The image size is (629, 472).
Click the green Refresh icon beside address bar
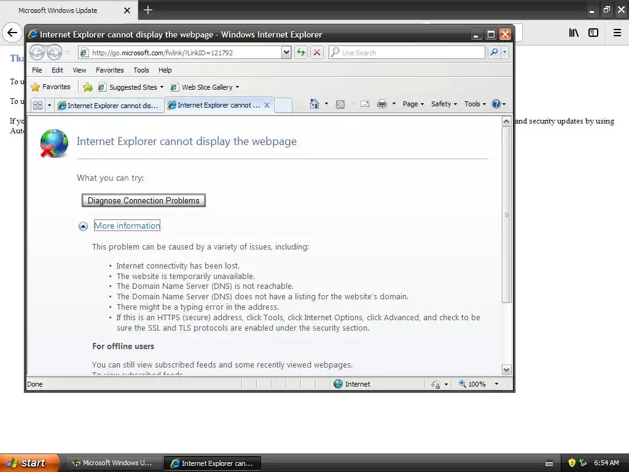tap(301, 52)
